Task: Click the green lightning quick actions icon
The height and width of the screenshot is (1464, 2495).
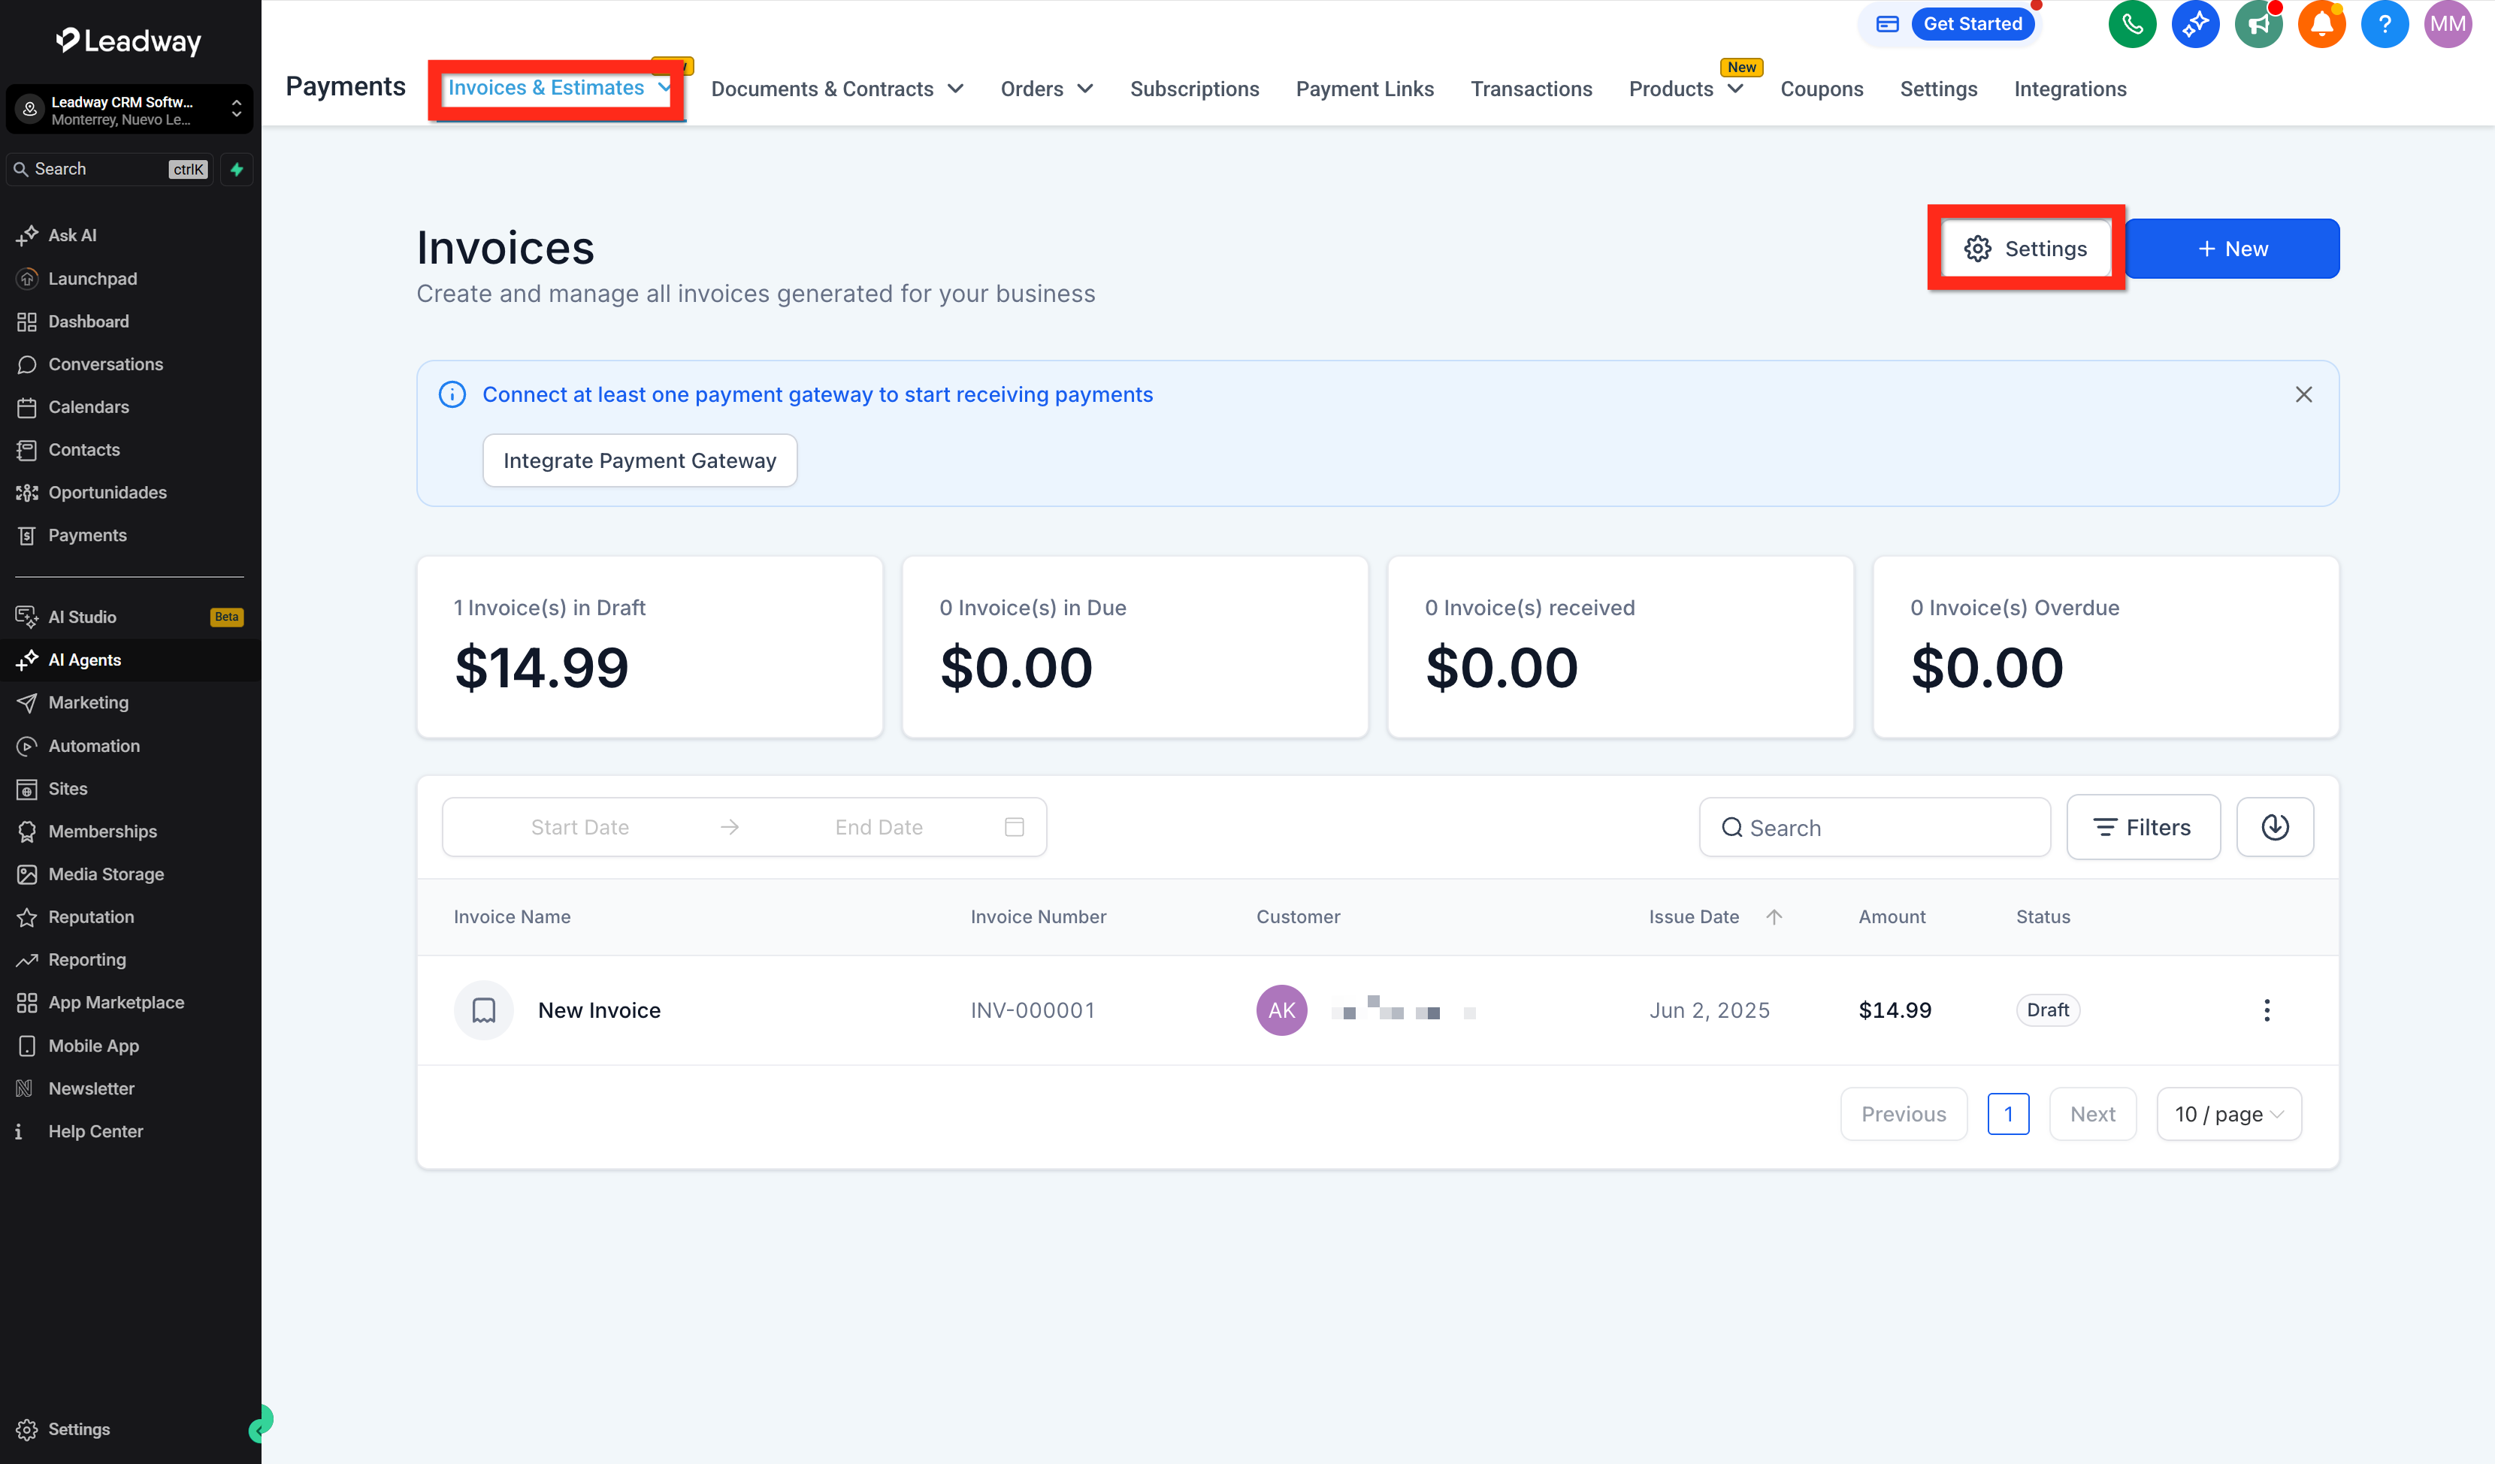Action: pos(237,169)
